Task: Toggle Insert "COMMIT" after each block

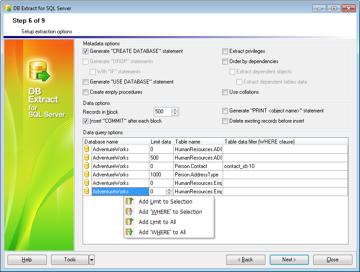Action: click(x=86, y=121)
